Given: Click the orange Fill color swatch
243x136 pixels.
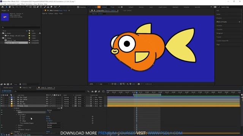Looking at the screenshot, I should pyautogui.click(x=99, y=7).
